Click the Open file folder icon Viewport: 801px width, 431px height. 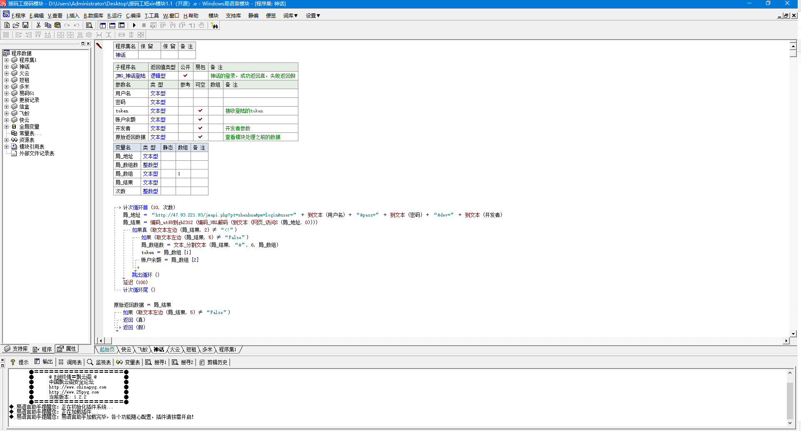click(x=16, y=25)
